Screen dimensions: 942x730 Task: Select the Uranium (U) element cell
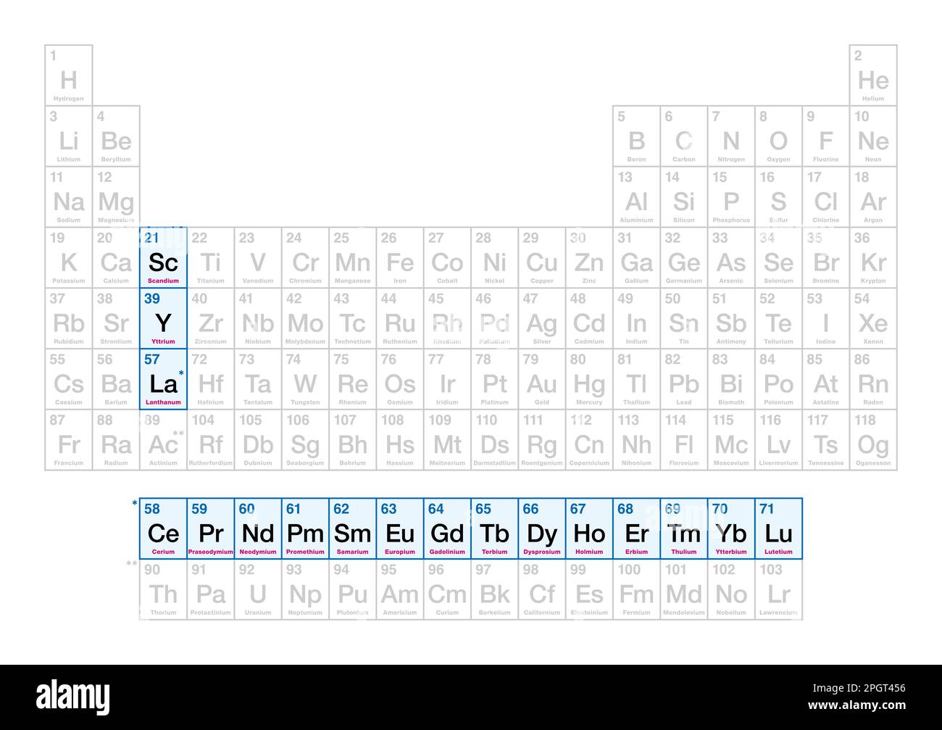pyautogui.click(x=258, y=589)
